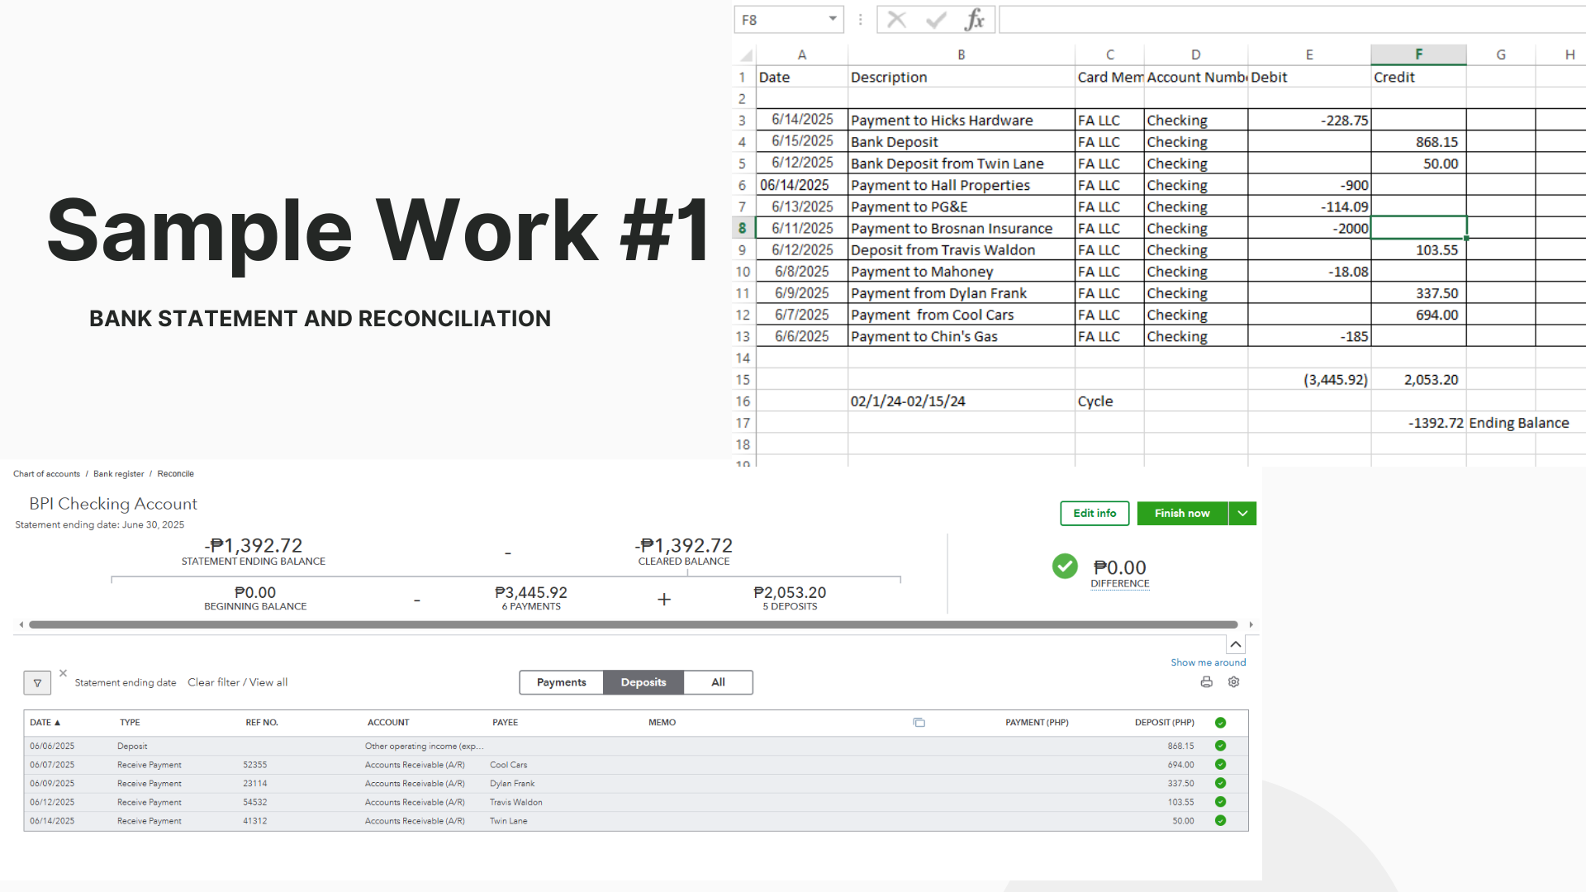Click the filter funnel icon
1586x892 pixels.
[x=37, y=683]
